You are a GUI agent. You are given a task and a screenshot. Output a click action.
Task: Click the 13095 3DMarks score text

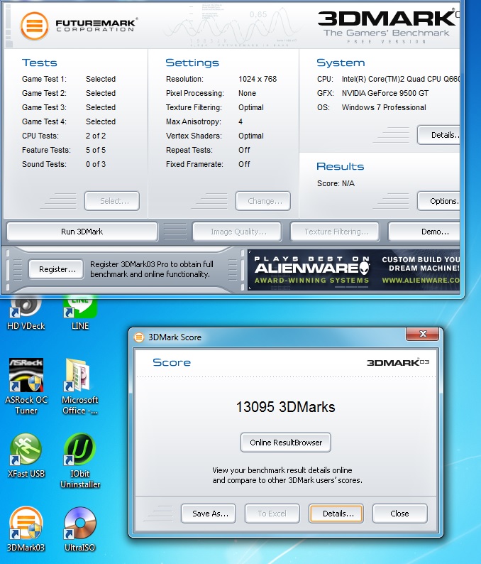pyautogui.click(x=286, y=407)
